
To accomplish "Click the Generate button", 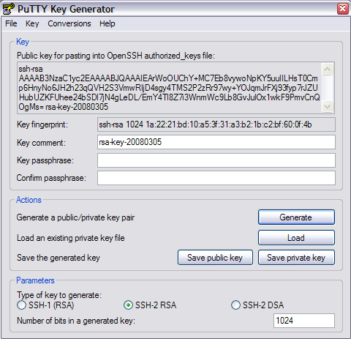I will (x=296, y=217).
